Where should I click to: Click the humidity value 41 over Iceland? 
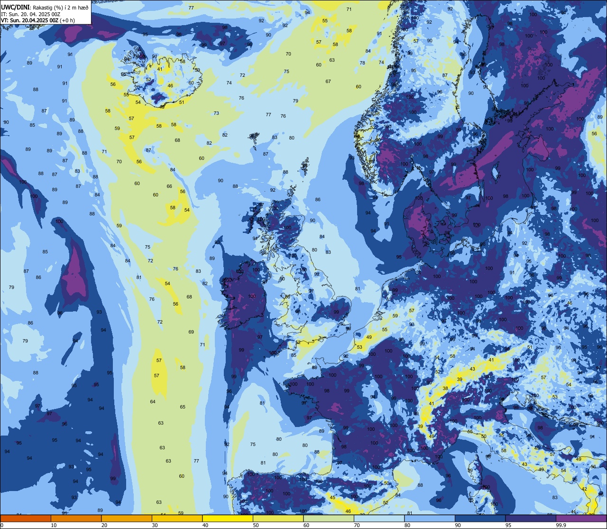[x=160, y=69]
